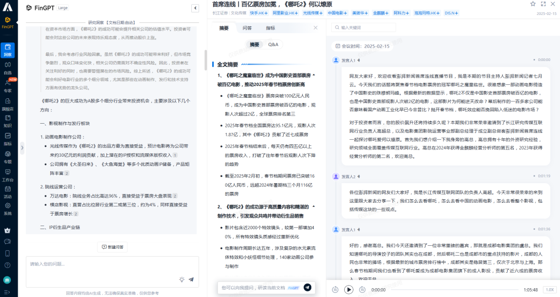
Task: Add DIS.N stock tag
Action: [x=452, y=13]
